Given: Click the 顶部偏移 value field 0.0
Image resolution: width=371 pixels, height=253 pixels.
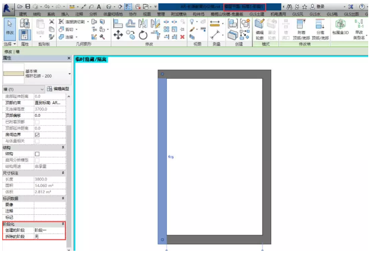Looking at the screenshot, I should coord(50,116).
